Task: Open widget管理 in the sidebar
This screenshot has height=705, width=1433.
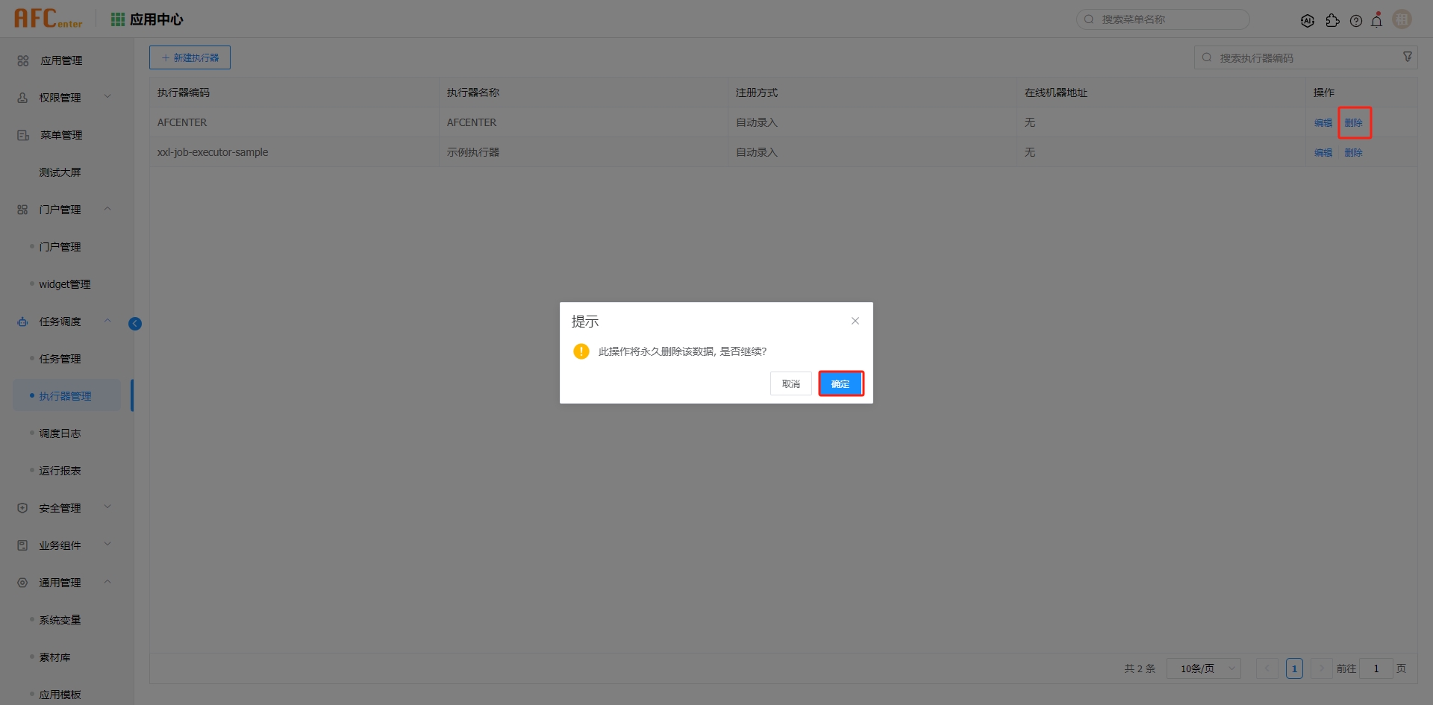Action: (65, 284)
